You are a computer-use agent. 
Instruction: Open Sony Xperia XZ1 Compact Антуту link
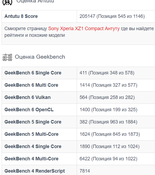pyautogui.click(x=84, y=29)
